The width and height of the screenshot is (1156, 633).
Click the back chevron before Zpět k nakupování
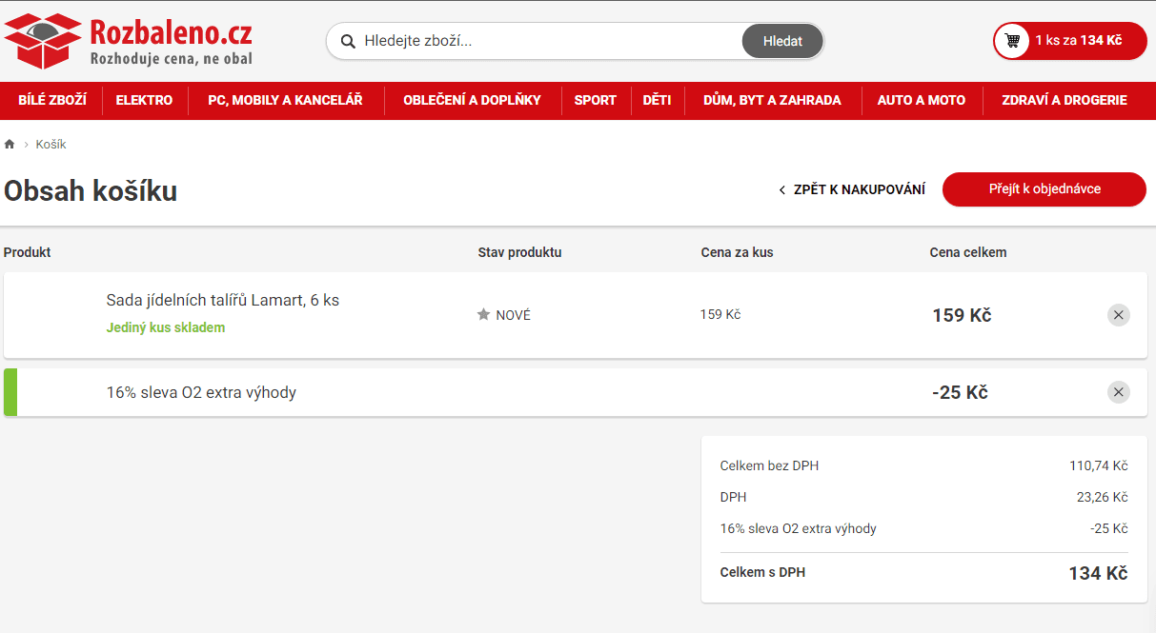[x=782, y=190]
